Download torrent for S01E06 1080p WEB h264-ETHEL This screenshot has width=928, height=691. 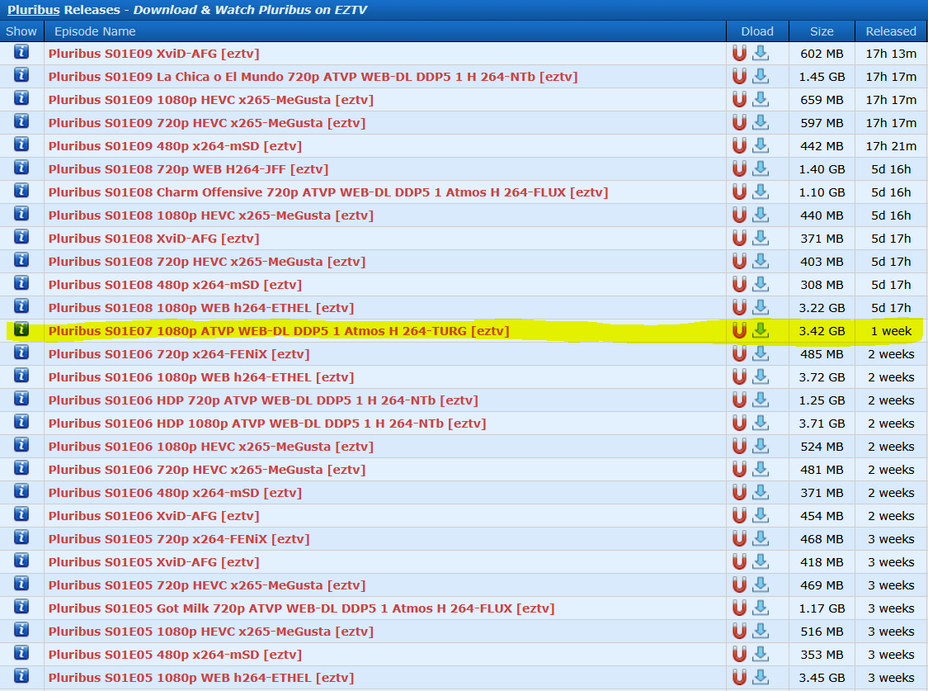(761, 376)
